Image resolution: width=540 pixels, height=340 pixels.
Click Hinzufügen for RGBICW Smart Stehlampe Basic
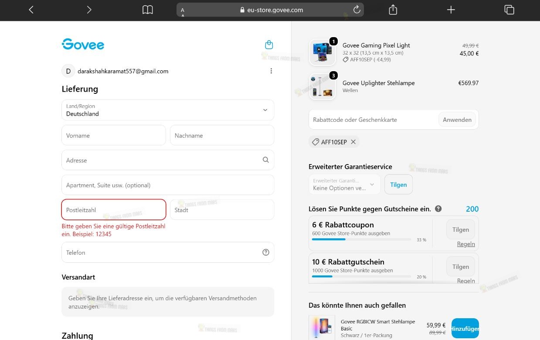point(465,328)
